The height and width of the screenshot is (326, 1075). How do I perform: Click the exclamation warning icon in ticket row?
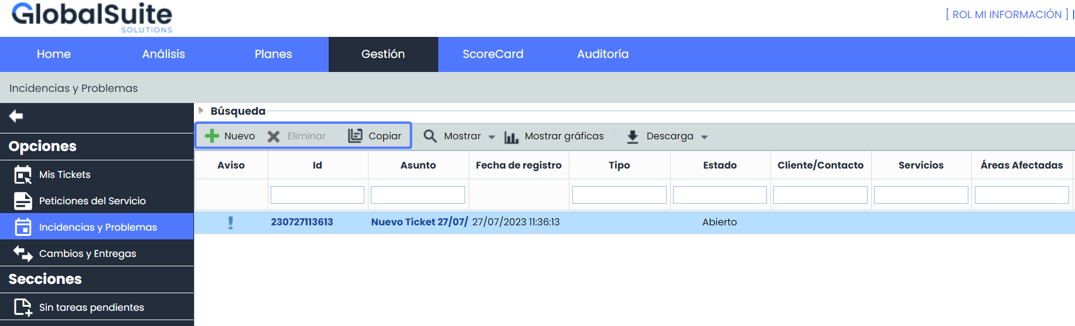231,222
